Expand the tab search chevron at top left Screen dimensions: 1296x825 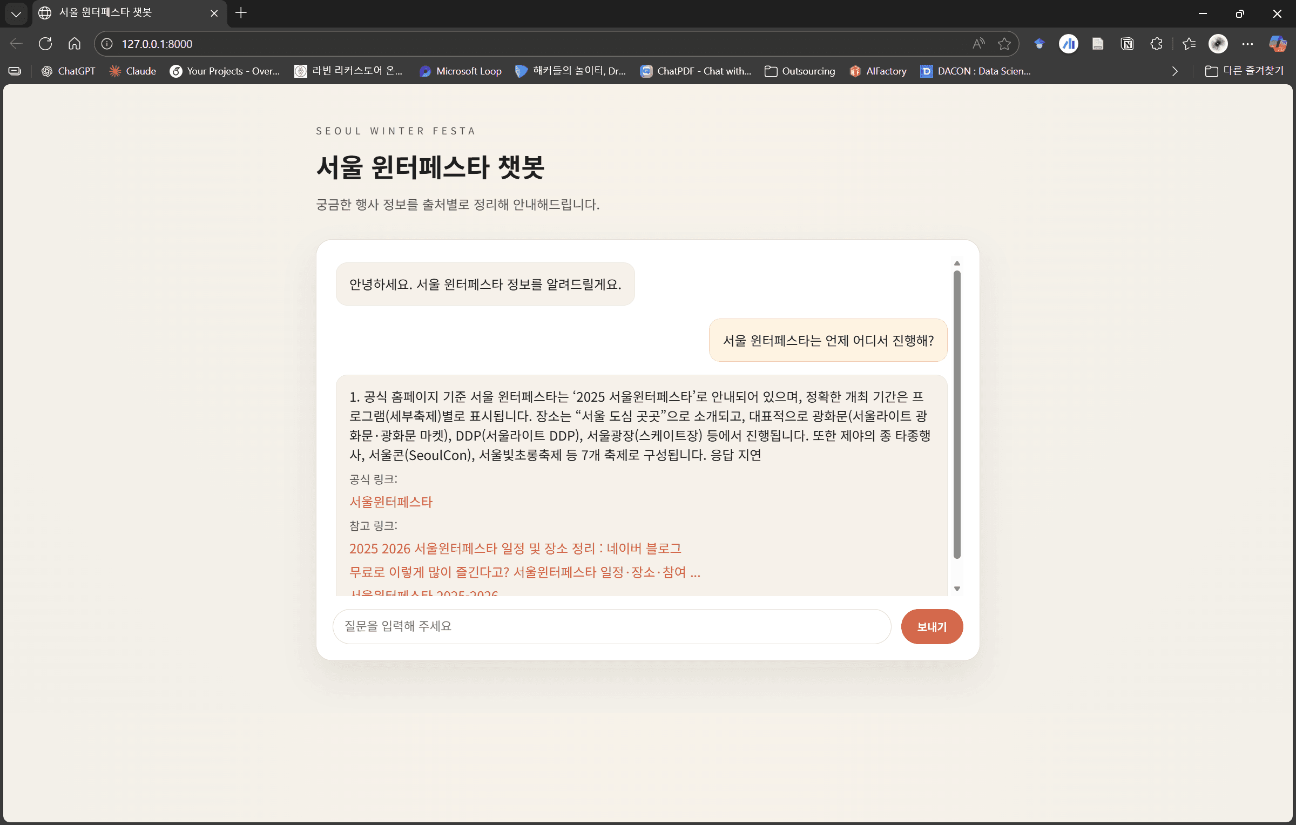(x=16, y=13)
